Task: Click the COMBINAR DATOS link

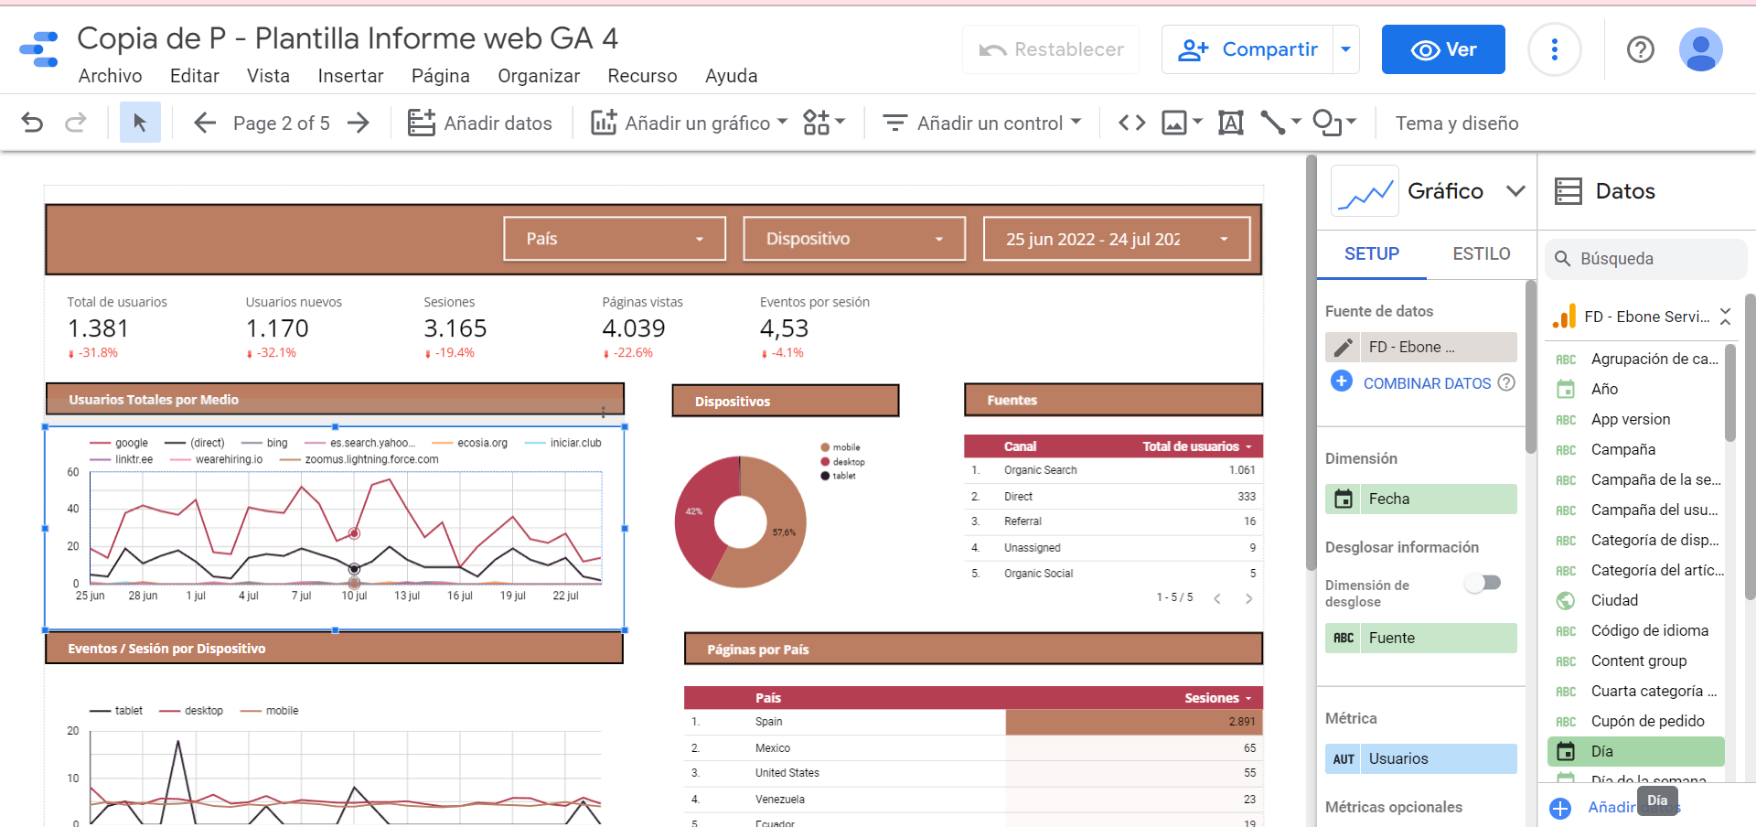Action: [1426, 383]
